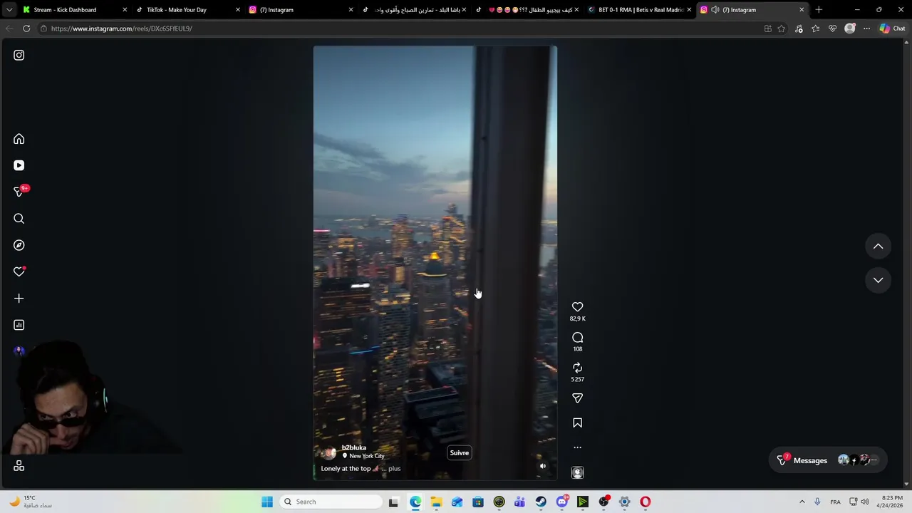Open more options for the reel

578,447
